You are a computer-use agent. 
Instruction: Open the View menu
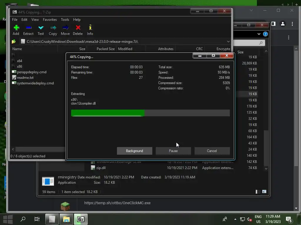pos(35,20)
